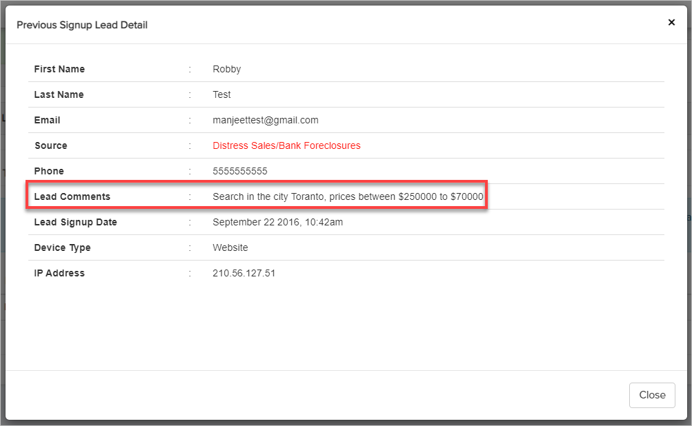The height and width of the screenshot is (426, 692).
Task: Click the device type value Website
Action: tap(230, 247)
